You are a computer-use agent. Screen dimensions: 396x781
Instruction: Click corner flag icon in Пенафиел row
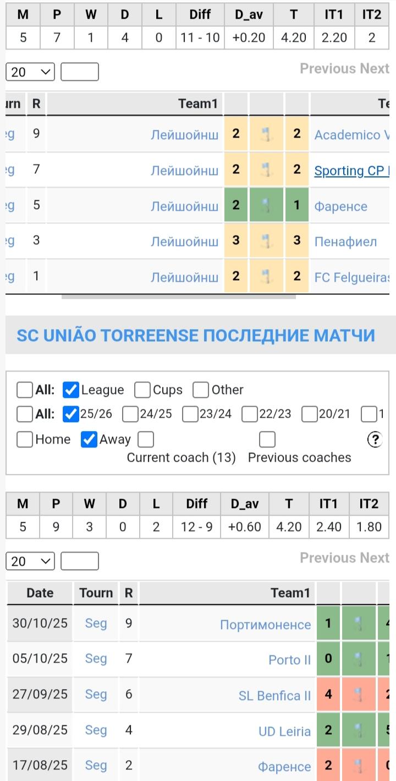tap(266, 241)
